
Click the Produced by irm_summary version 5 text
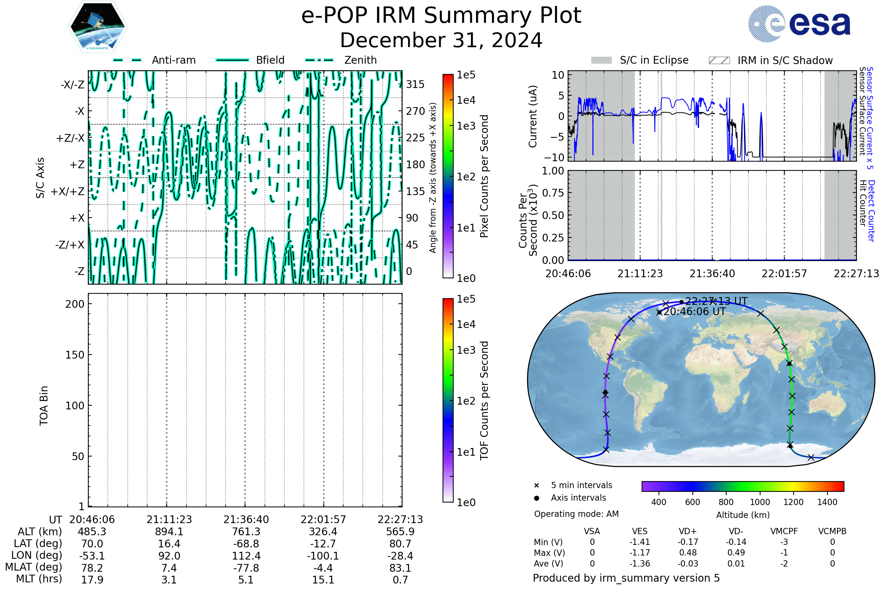pyautogui.click(x=626, y=578)
